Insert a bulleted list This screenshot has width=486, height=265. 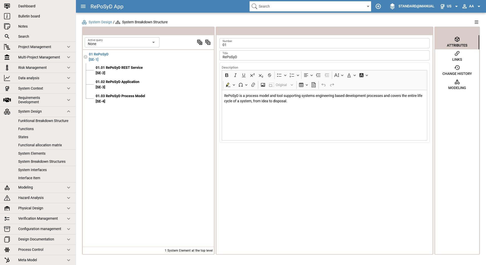coord(279,75)
